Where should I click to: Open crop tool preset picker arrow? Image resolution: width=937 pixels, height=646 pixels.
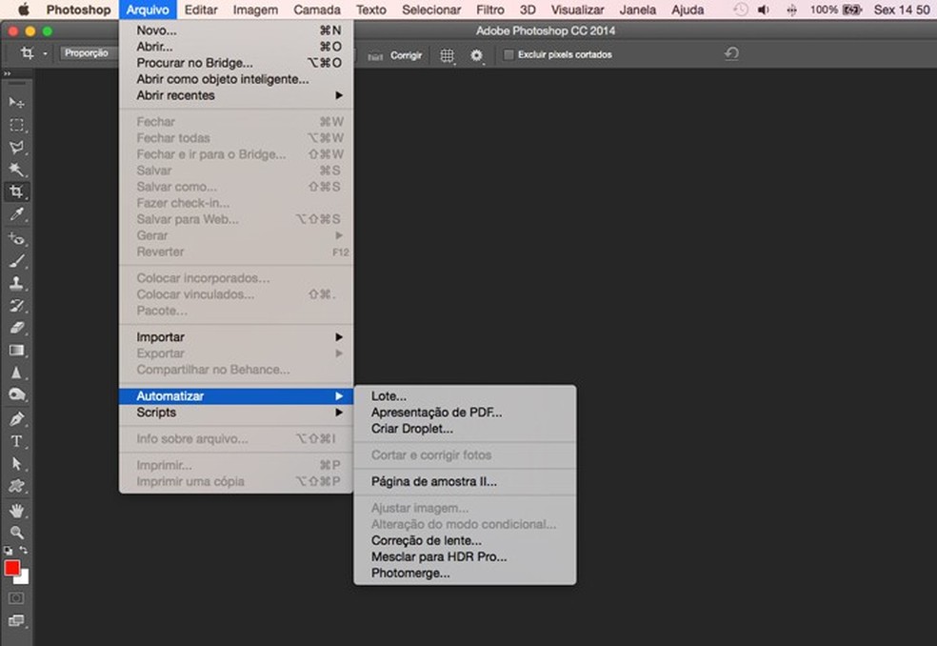[x=46, y=53]
